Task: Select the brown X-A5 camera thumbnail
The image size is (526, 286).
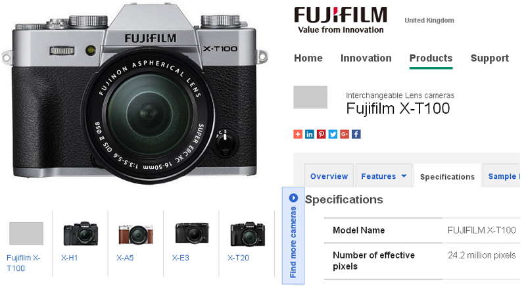Action: (x=136, y=234)
